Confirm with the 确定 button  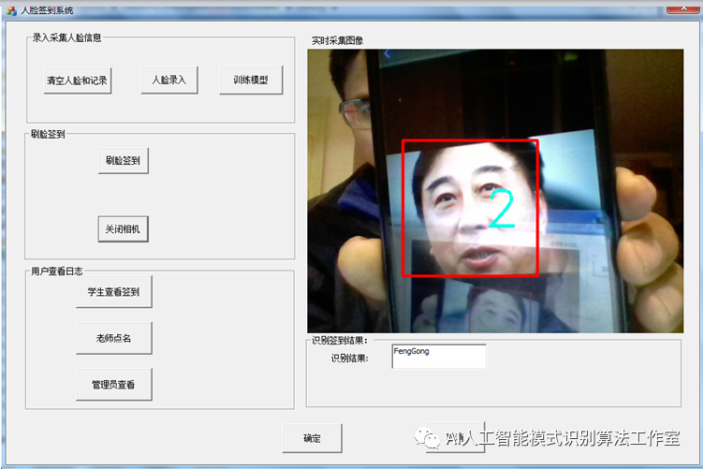(312, 438)
